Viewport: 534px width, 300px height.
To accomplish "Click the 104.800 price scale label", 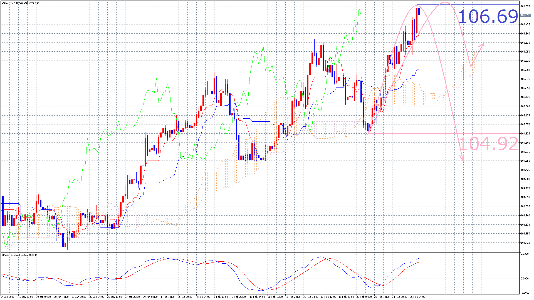I will point(525,143).
